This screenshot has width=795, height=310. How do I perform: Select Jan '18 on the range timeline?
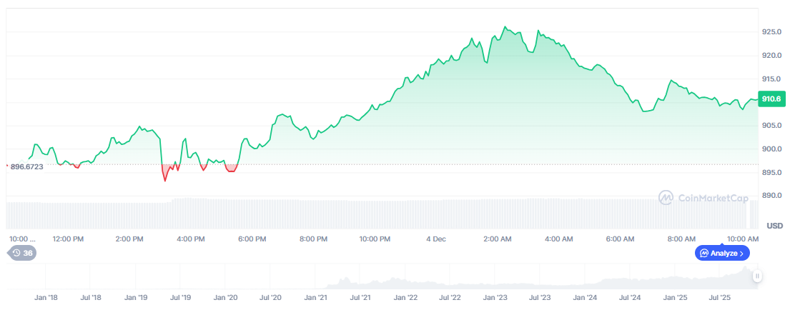click(46, 298)
